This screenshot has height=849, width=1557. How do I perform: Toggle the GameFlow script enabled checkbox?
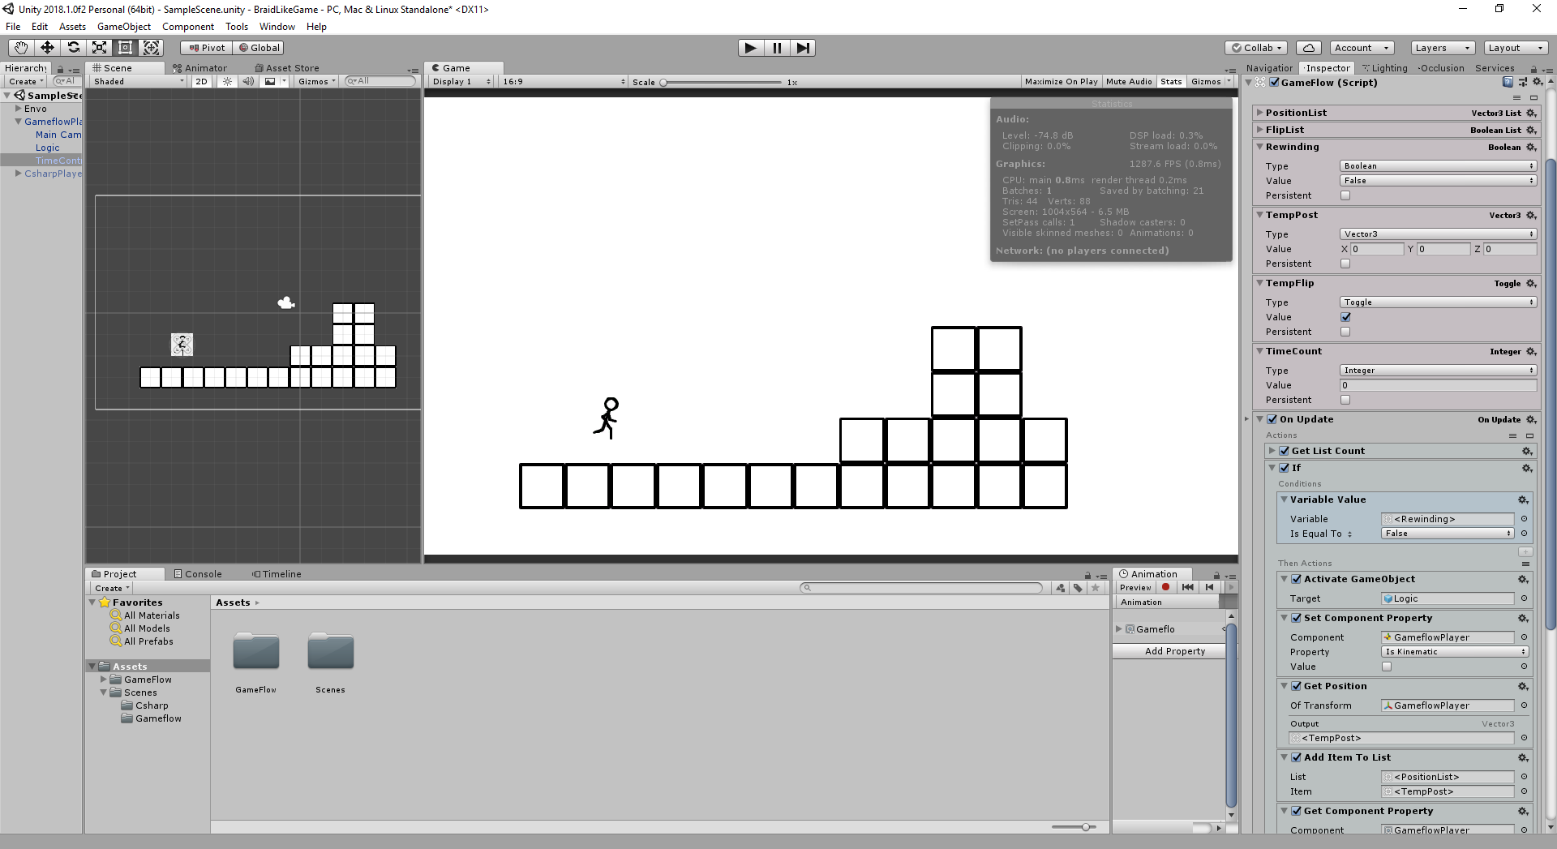[1274, 82]
